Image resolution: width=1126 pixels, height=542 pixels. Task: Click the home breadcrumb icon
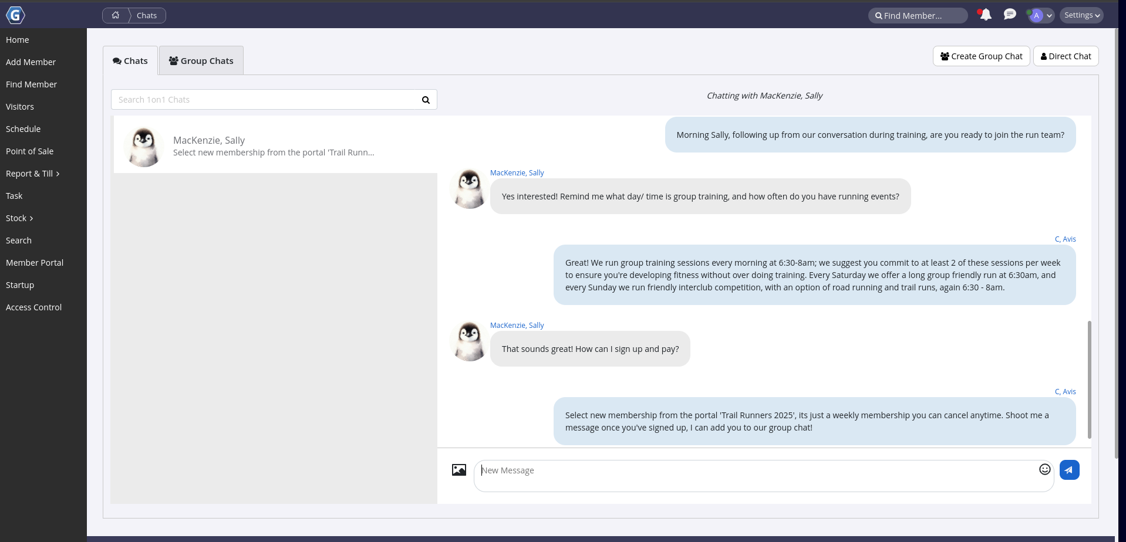pos(116,15)
